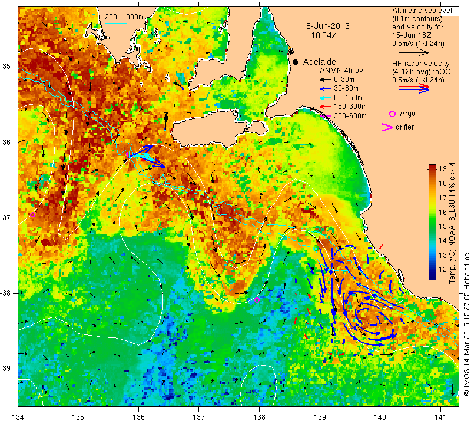Click the -35 latitude axis label
The image size is (471, 424).
(5, 67)
